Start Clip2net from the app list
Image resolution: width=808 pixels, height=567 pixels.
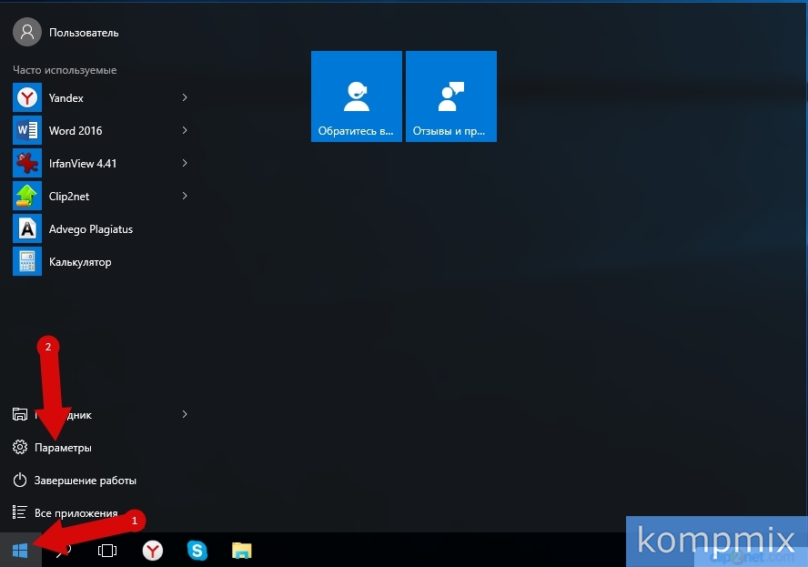point(68,197)
